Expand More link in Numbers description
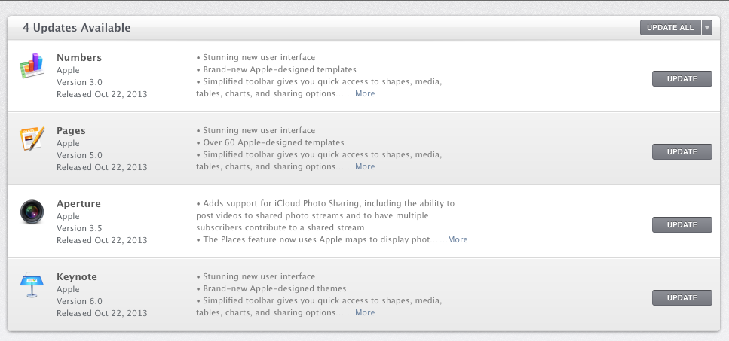 [x=365, y=94]
